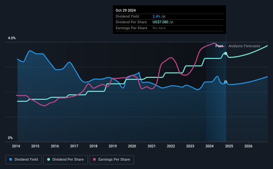The height and width of the screenshot is (169, 273).
Task: Select the 2023 x-axis label
Action: tap(190, 146)
